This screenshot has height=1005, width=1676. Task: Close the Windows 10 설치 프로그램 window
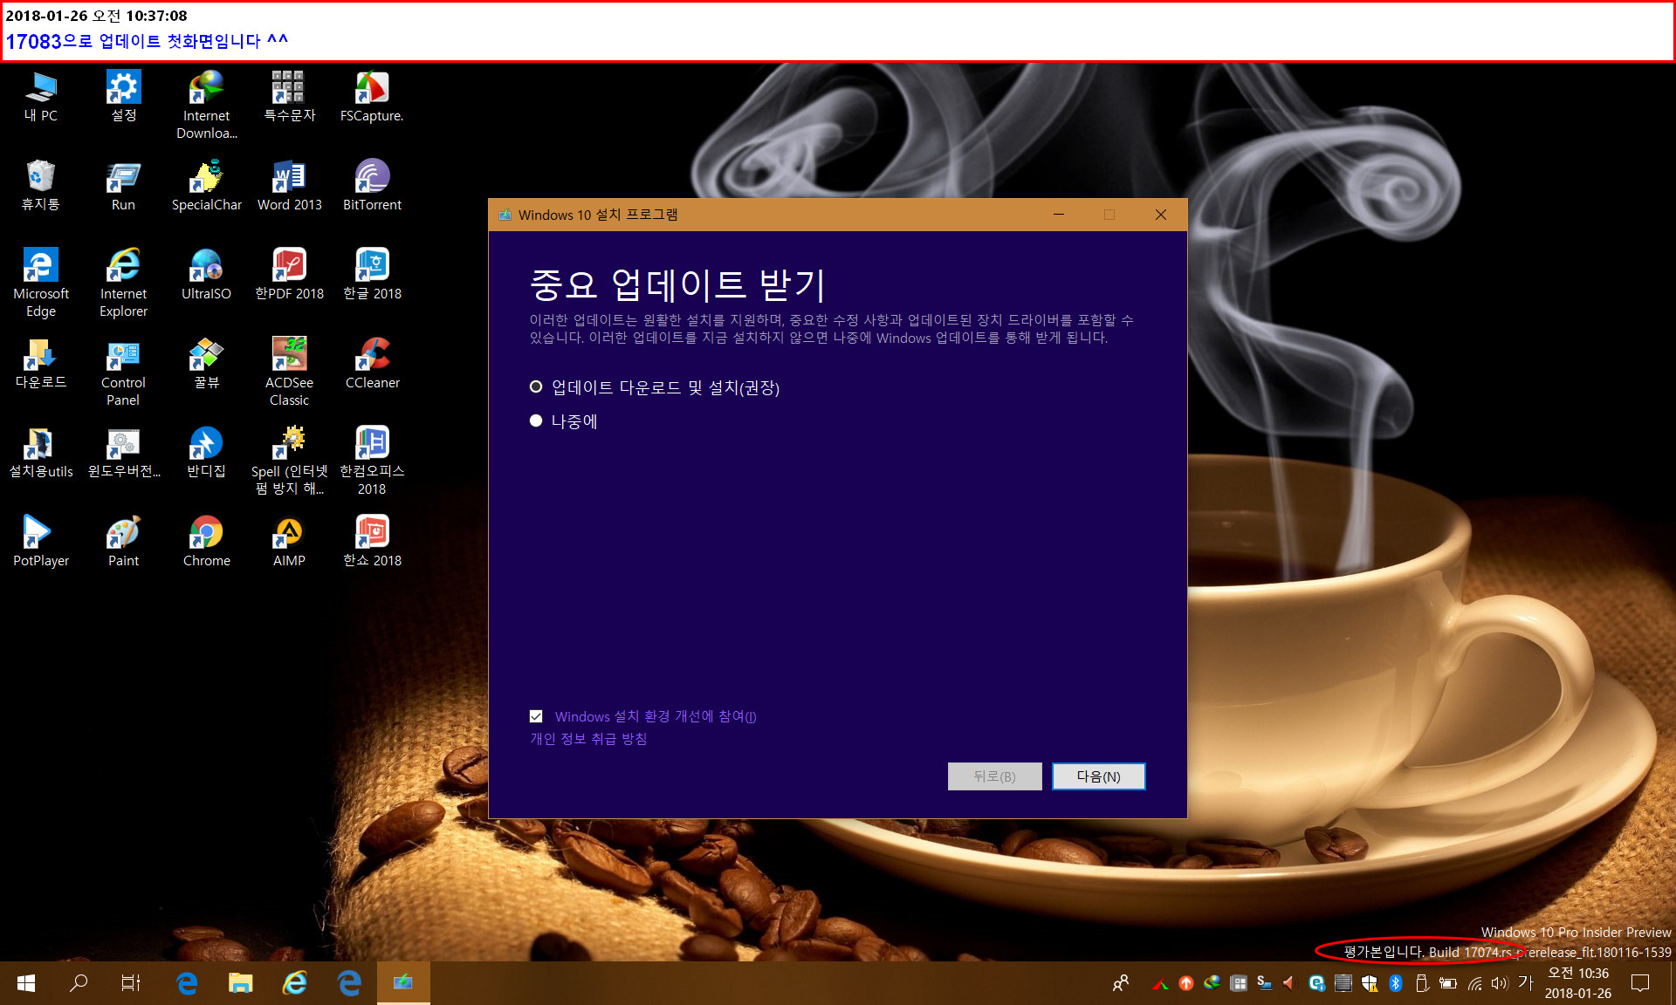click(x=1161, y=215)
